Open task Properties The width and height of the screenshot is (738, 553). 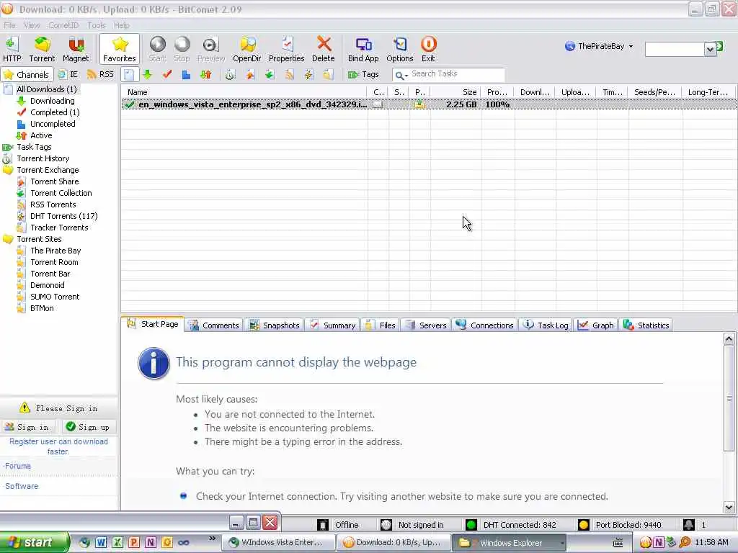click(x=287, y=49)
